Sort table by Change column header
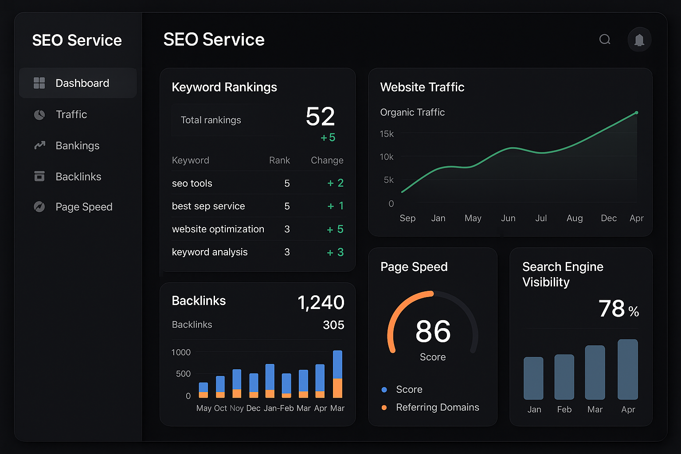The width and height of the screenshot is (681, 454). [x=327, y=160]
